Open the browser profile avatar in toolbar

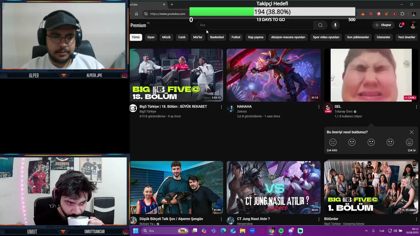pyautogui.click(x=414, y=14)
